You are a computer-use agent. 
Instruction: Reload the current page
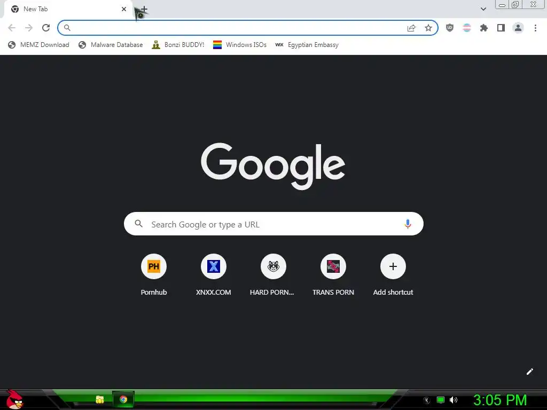click(x=46, y=28)
